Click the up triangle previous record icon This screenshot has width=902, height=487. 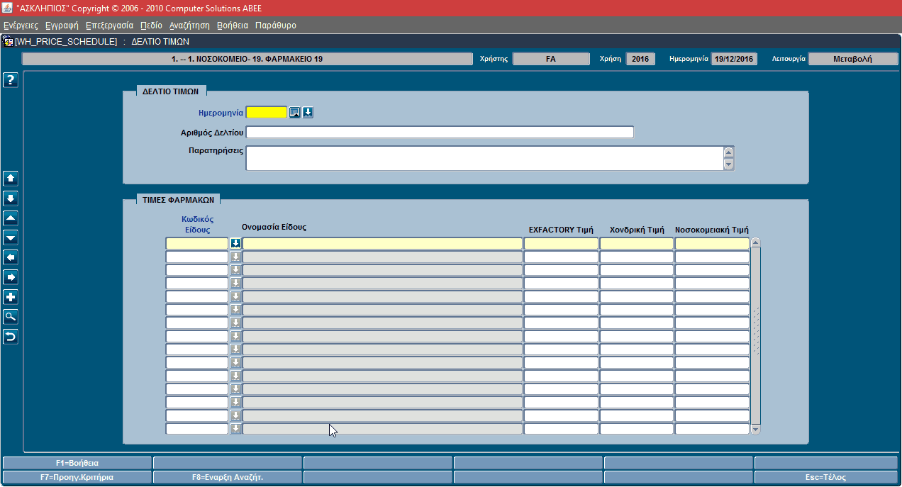pos(11,218)
